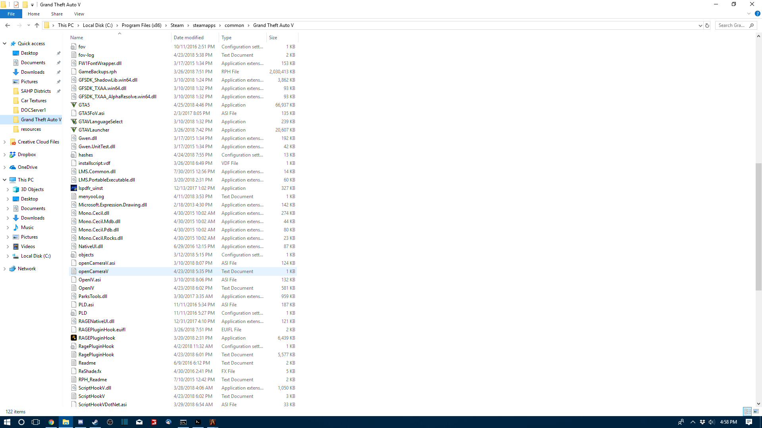Switch to large icons view button
Viewport: 762px width, 428px height.
(x=756, y=411)
